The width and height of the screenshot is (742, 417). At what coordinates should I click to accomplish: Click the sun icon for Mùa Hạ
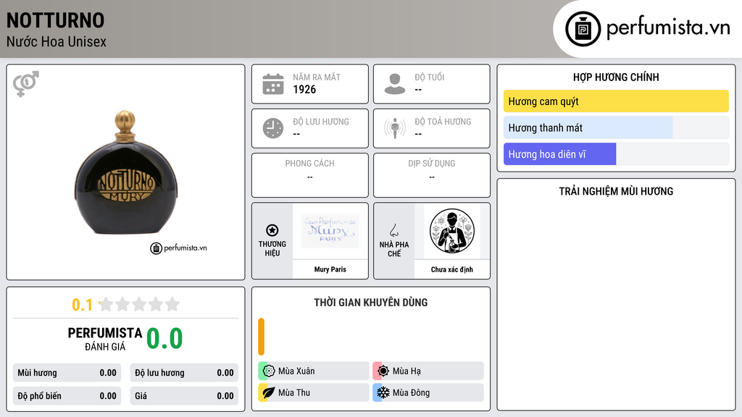[x=383, y=371]
